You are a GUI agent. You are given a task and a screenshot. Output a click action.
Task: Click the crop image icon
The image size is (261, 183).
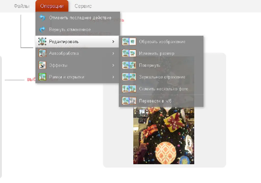tap(129, 42)
